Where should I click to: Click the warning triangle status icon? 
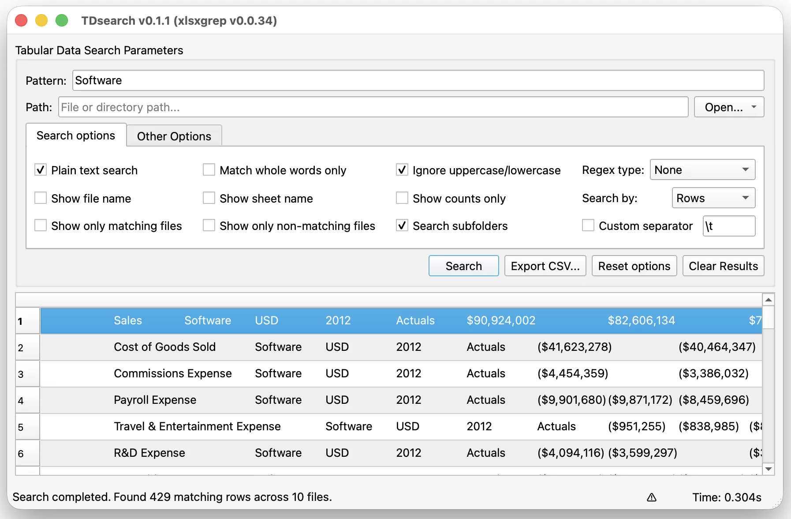651,497
